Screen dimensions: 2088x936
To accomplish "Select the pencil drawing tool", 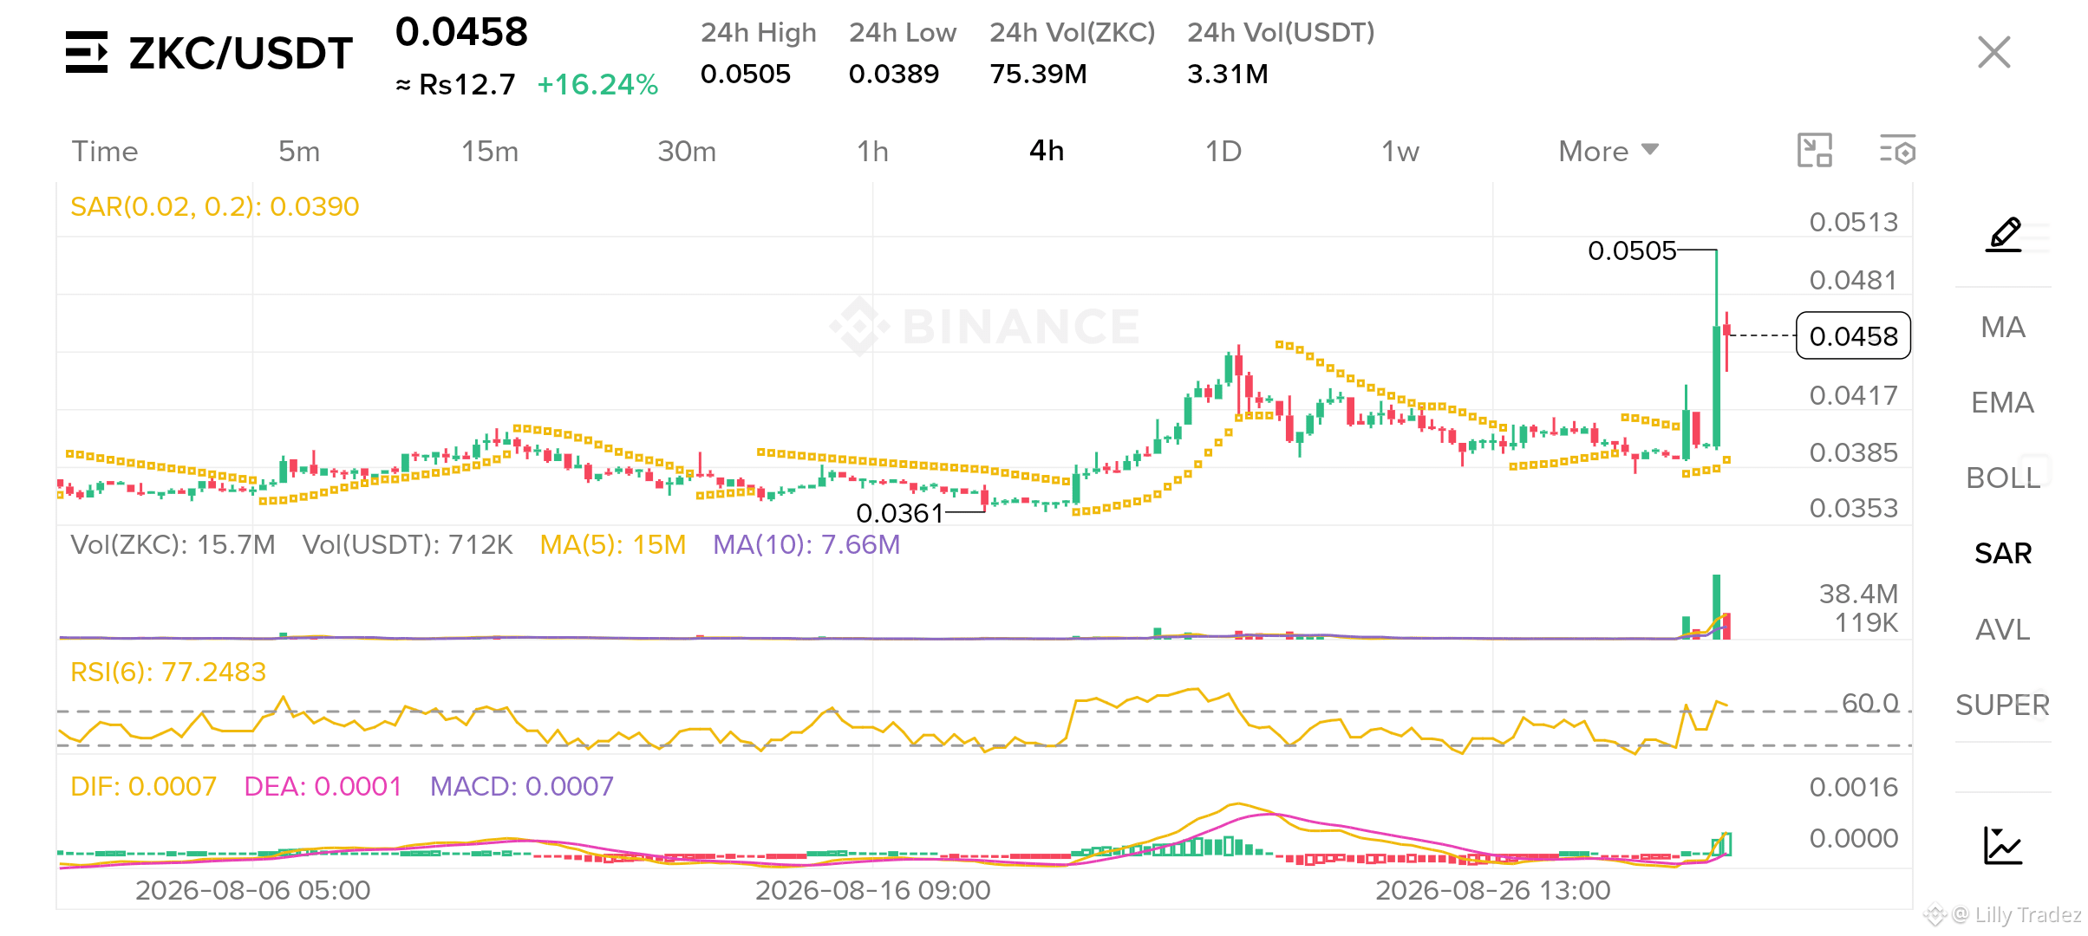I will [2004, 234].
